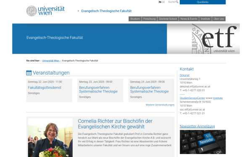Open the Forschung menu
Image resolution: width=252 pixels, height=157 pixels.
[150, 19]
